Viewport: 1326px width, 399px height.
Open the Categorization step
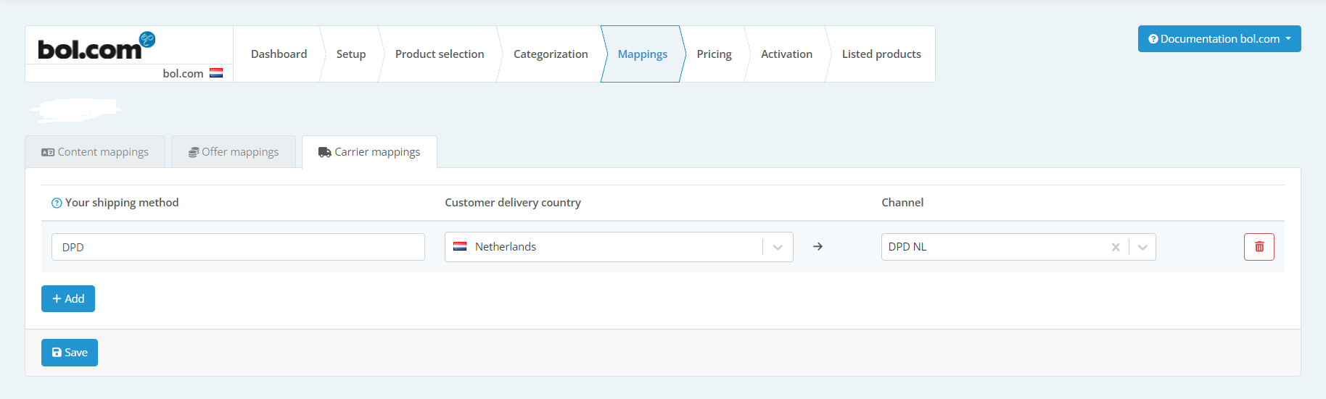click(x=550, y=54)
